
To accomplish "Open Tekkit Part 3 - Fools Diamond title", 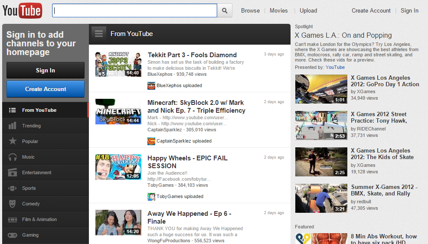I will click(x=192, y=55).
